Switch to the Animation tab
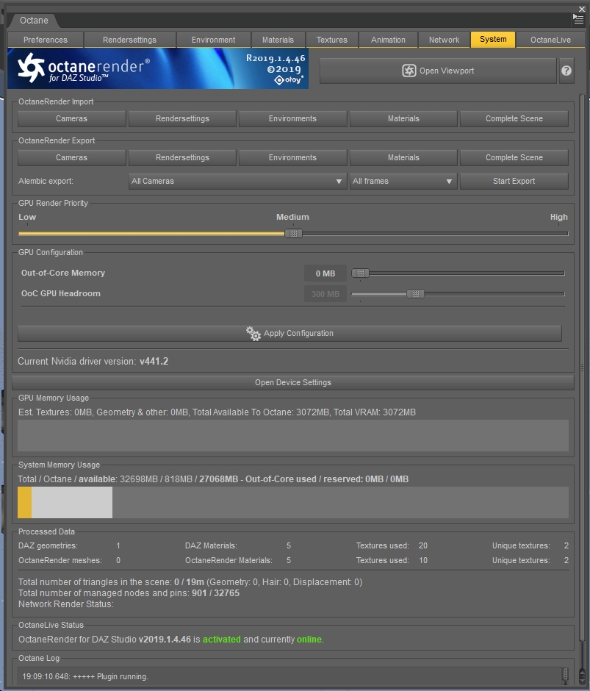Image resolution: width=590 pixels, height=691 pixels. [388, 40]
